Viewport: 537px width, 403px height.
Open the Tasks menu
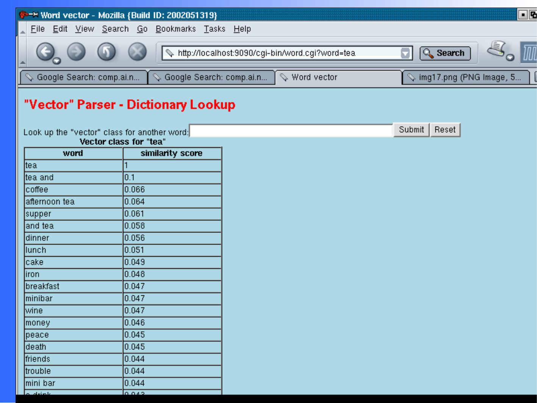[x=214, y=29]
